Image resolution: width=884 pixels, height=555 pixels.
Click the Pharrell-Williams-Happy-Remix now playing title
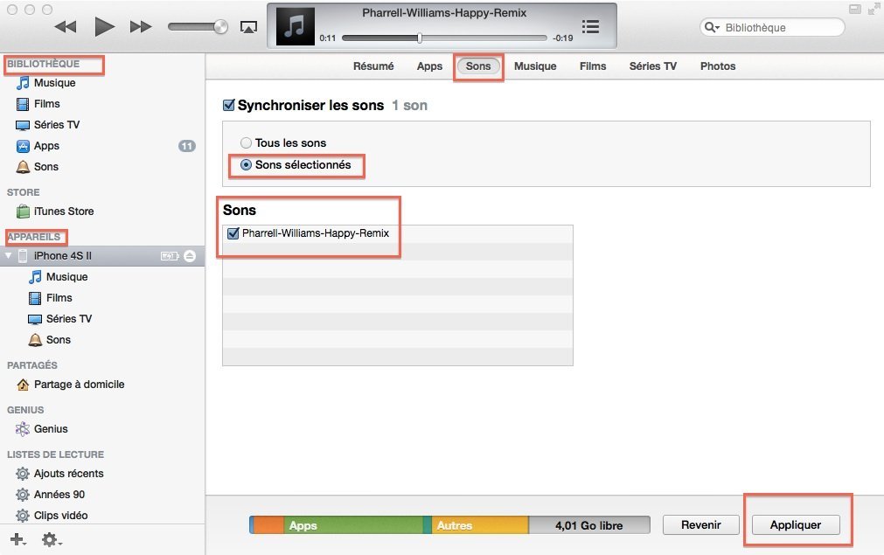point(444,13)
